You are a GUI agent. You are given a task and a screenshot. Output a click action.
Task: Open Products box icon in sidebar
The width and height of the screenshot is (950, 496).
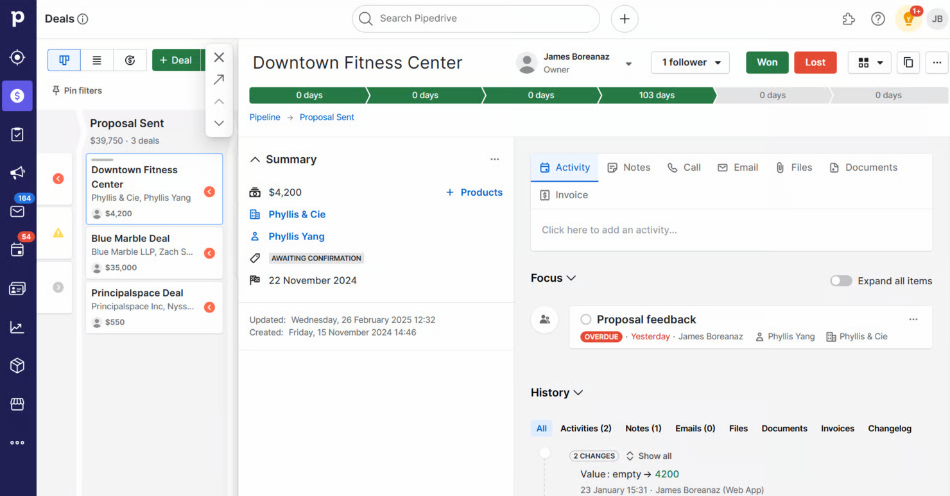(x=17, y=366)
